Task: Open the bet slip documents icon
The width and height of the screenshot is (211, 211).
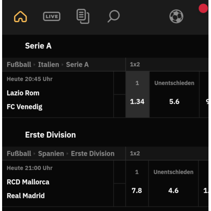Action: (x=83, y=16)
